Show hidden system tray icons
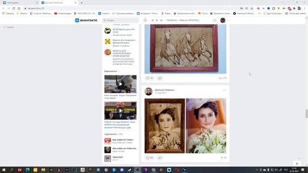 [x=257, y=170]
